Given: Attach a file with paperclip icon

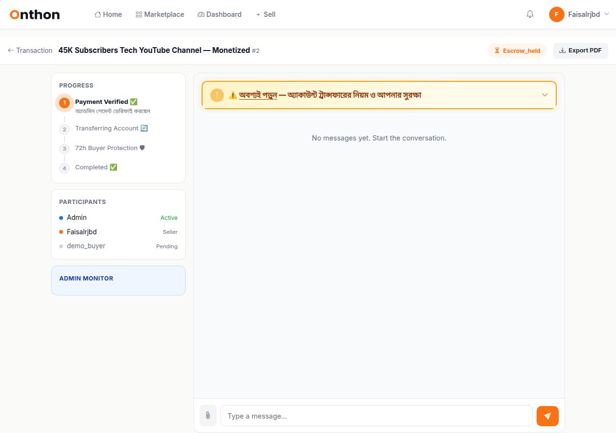Looking at the screenshot, I should pyautogui.click(x=208, y=416).
